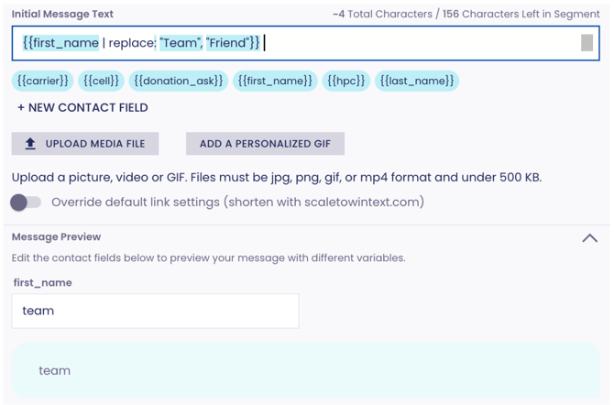The image size is (614, 405).
Task: Click the highlighted "Team" string in the editor
Action: coord(179,43)
